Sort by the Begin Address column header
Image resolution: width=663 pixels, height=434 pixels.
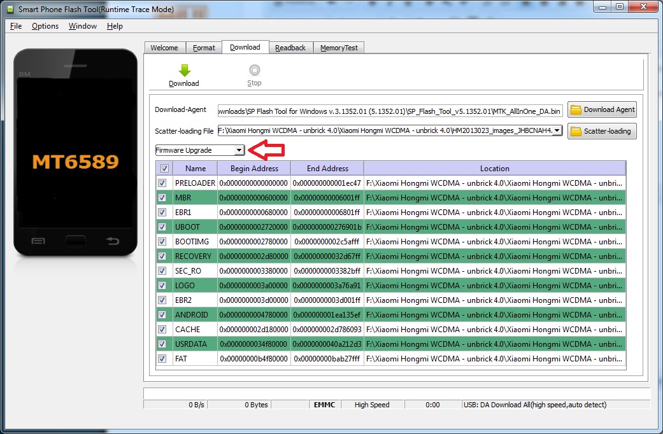(254, 169)
